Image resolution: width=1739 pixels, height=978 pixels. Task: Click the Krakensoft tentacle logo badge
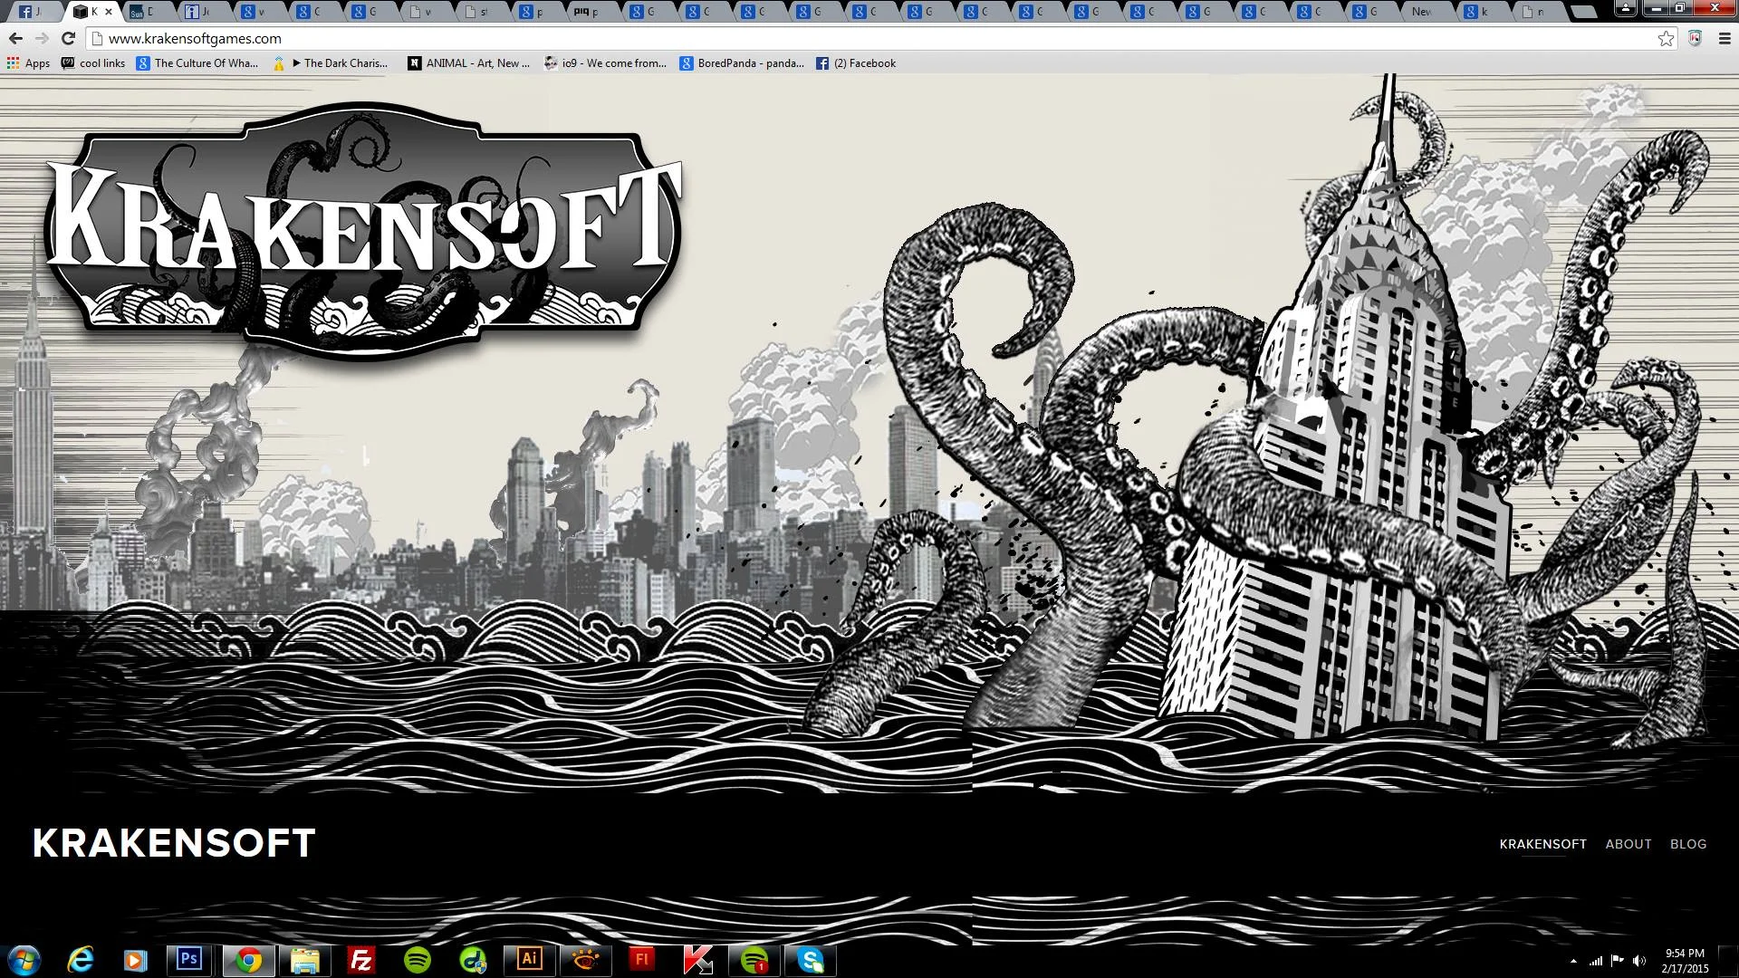364,230
